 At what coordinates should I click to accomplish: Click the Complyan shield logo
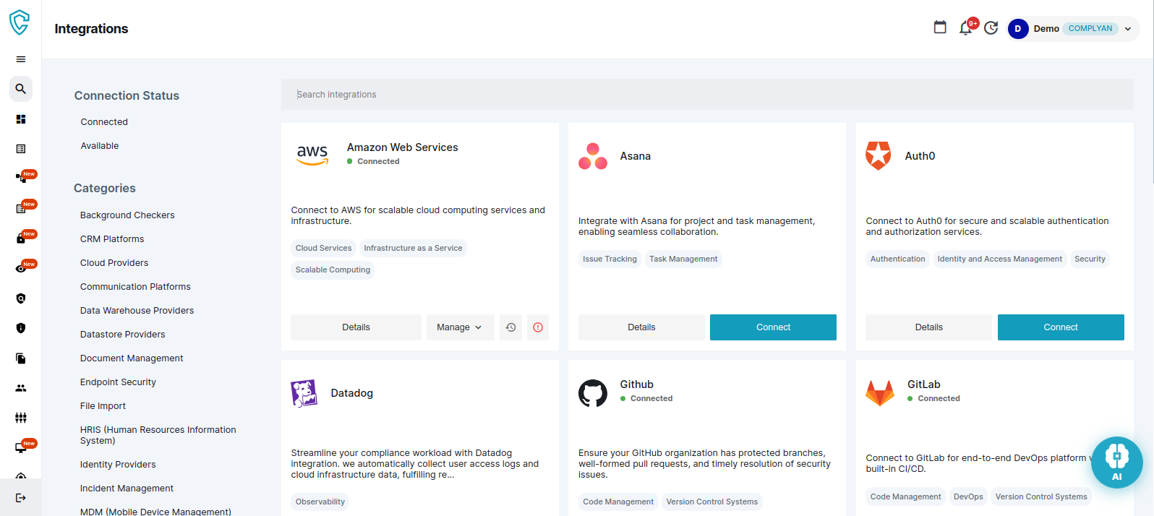tap(20, 22)
